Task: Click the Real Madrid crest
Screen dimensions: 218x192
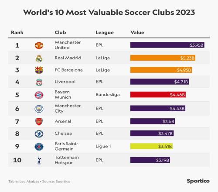Action: pyautogui.click(x=39, y=58)
